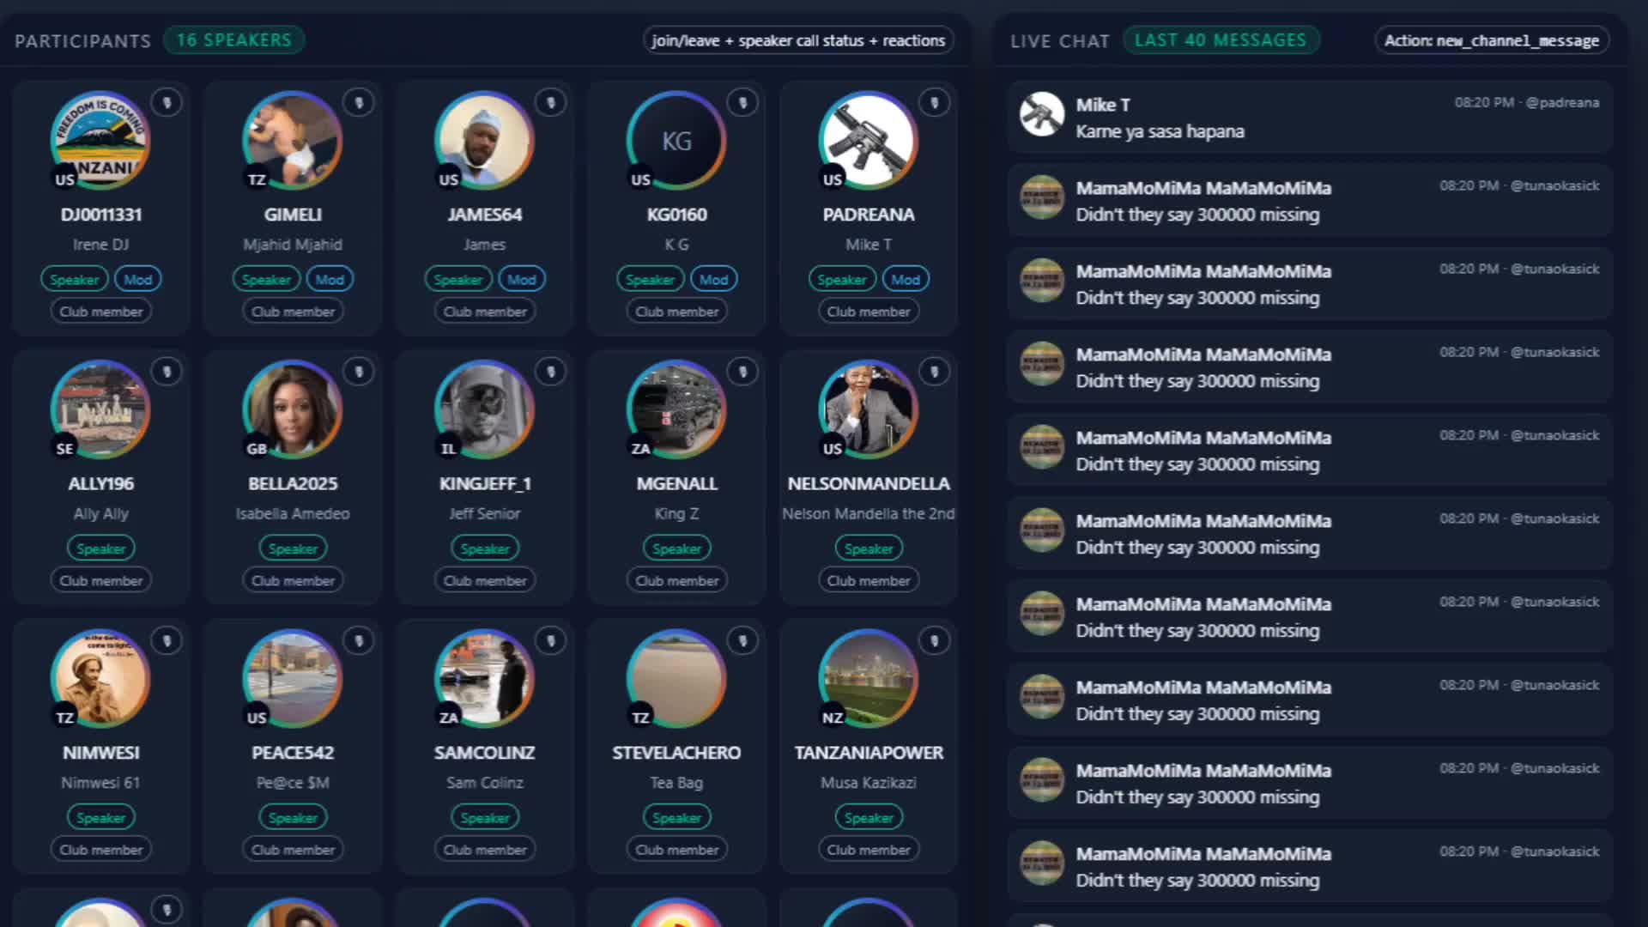Click microphone icon on GIMELI card
The height and width of the screenshot is (927, 1648).
359,103
